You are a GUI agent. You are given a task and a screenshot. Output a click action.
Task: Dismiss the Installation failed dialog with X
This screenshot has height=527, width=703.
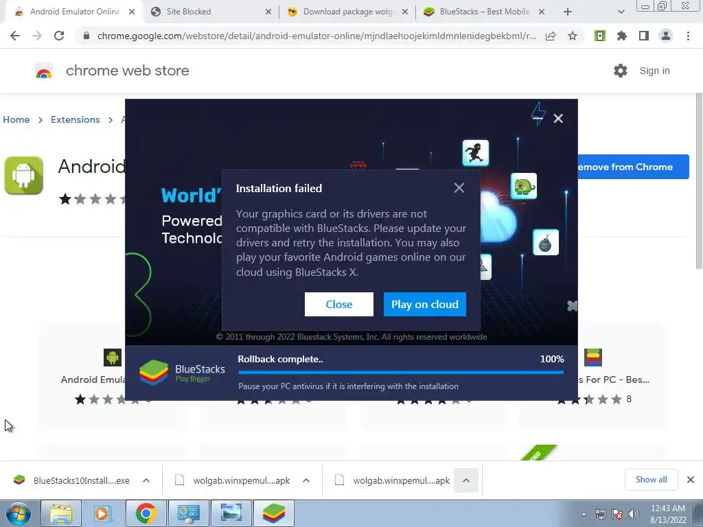(459, 188)
